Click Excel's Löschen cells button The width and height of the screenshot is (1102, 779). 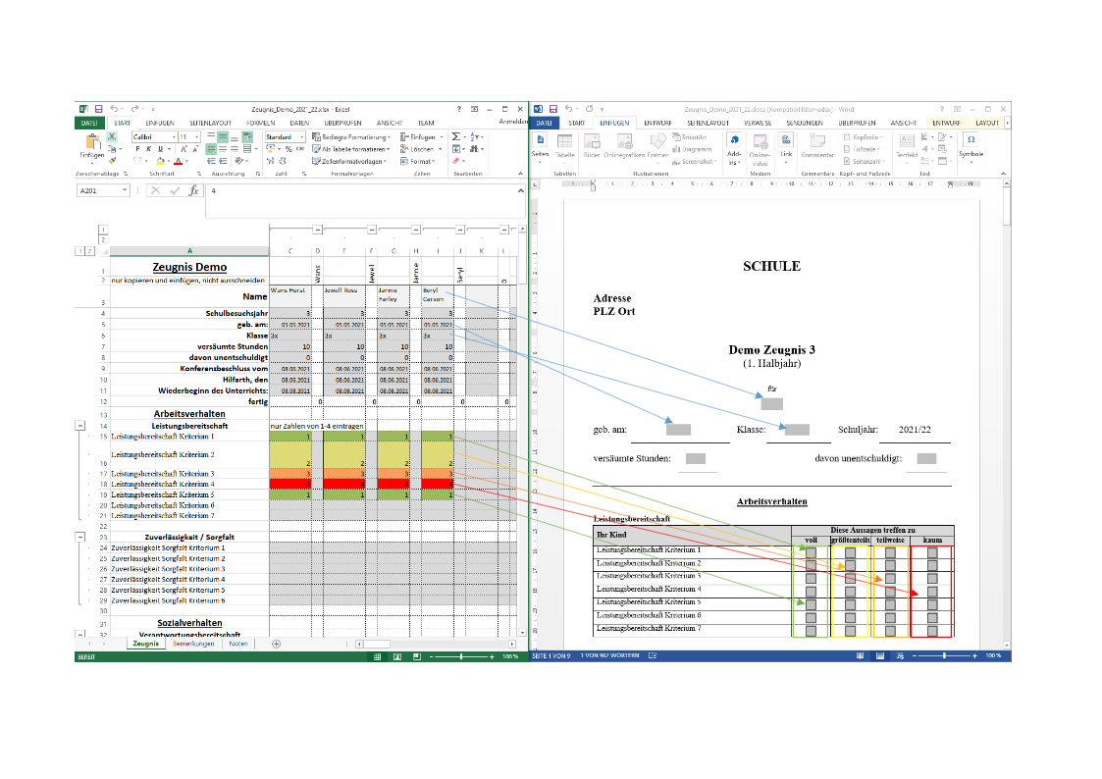tap(421, 149)
